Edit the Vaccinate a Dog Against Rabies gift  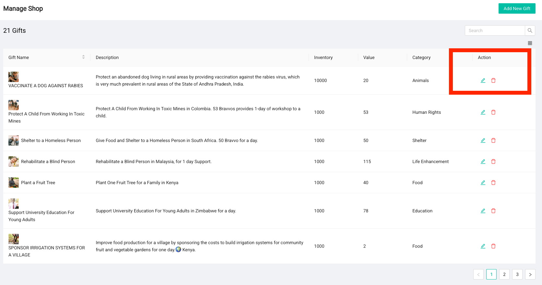(483, 80)
